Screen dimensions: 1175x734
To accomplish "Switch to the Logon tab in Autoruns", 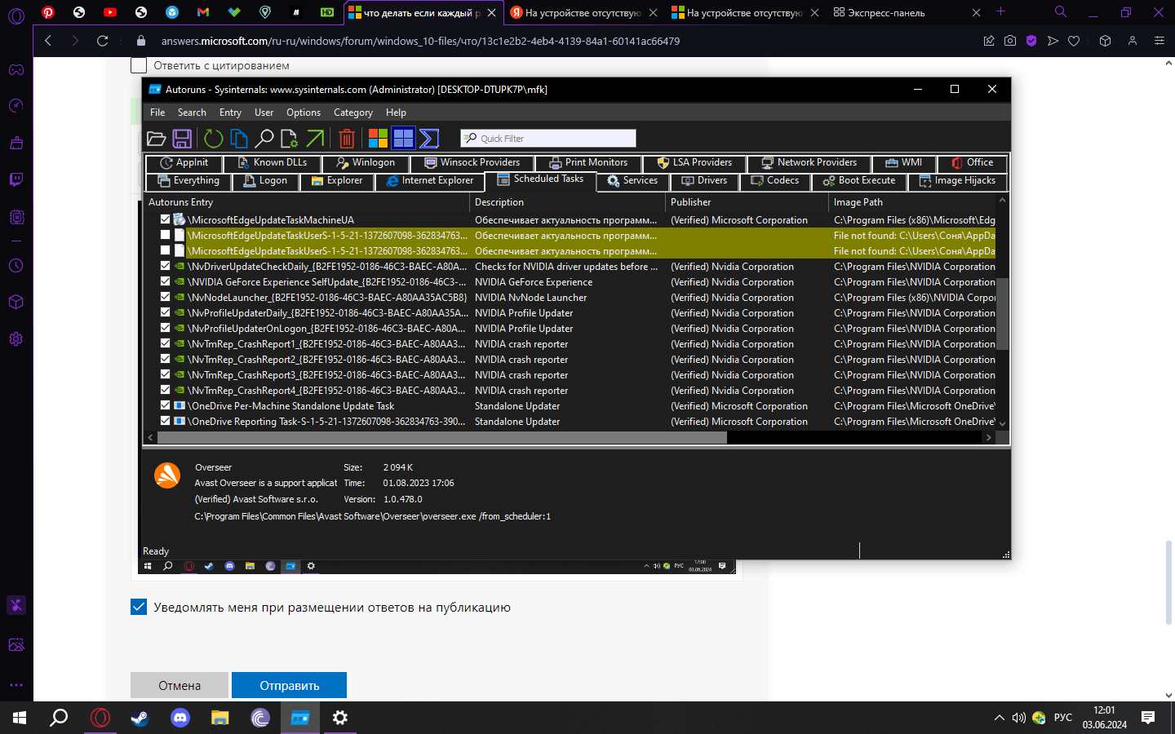I will [266, 181].
